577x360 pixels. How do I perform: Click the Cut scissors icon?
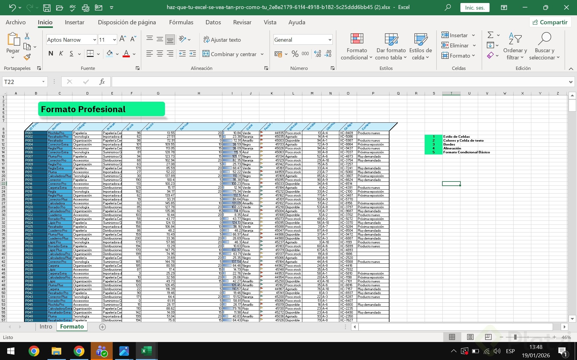27,36
